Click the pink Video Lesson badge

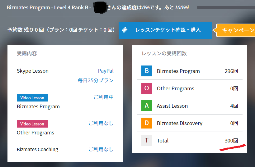[32, 124]
